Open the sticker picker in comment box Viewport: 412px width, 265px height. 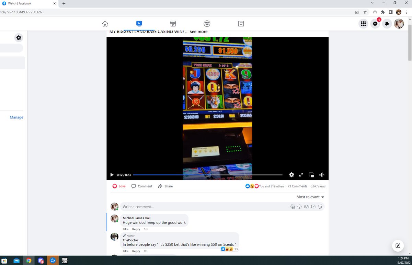click(x=320, y=207)
